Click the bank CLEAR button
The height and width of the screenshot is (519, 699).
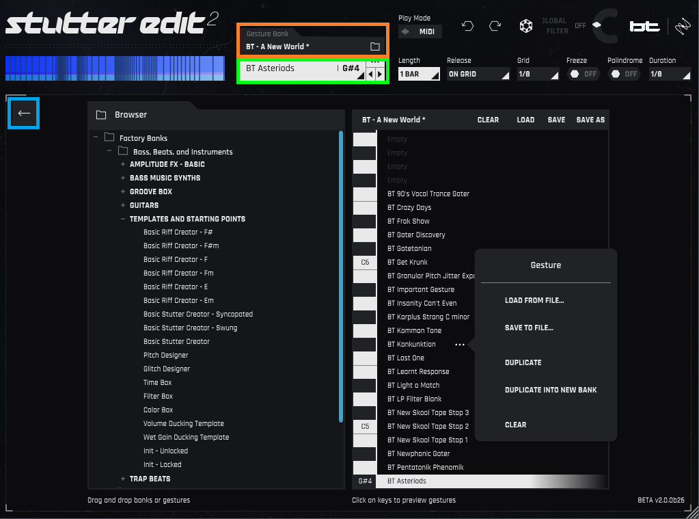point(488,120)
